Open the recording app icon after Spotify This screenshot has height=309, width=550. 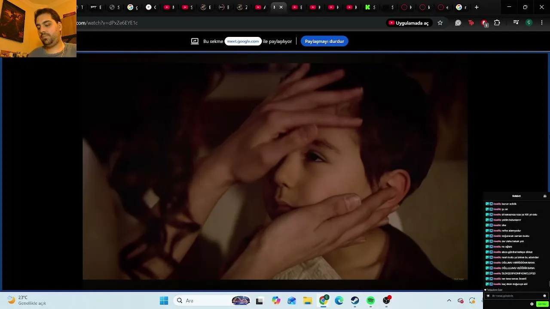click(x=387, y=301)
